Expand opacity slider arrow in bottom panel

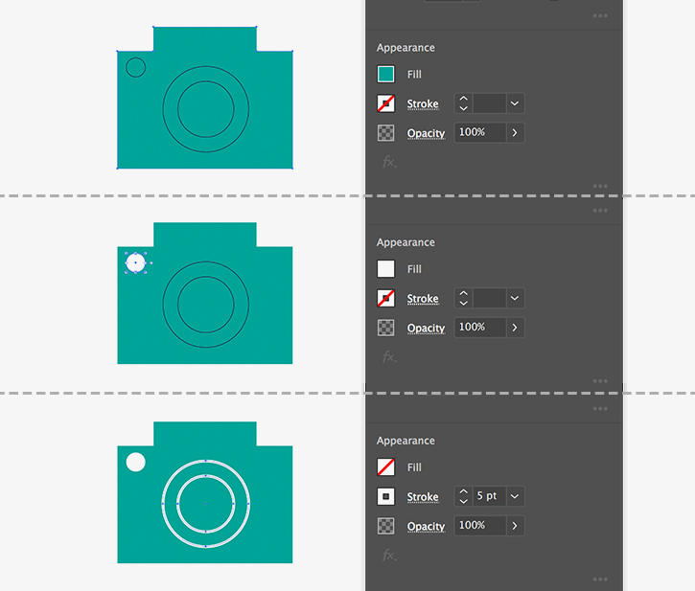point(515,526)
